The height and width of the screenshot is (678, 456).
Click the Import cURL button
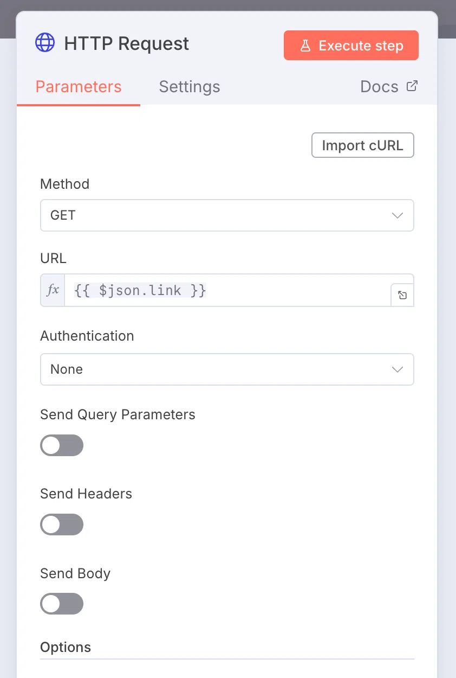click(x=363, y=145)
